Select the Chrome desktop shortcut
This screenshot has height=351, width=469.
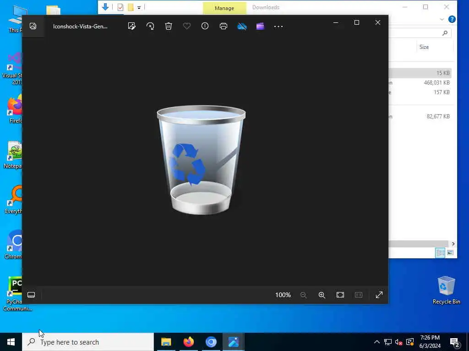point(13,245)
